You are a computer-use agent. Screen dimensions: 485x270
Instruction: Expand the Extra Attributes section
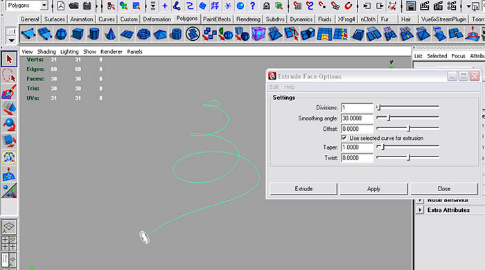[x=420, y=210]
